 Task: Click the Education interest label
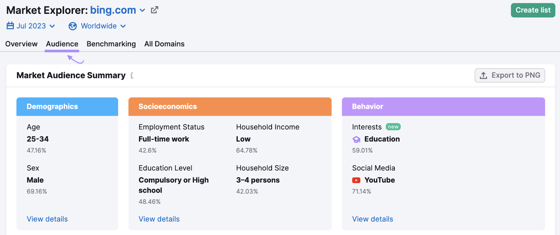point(382,139)
